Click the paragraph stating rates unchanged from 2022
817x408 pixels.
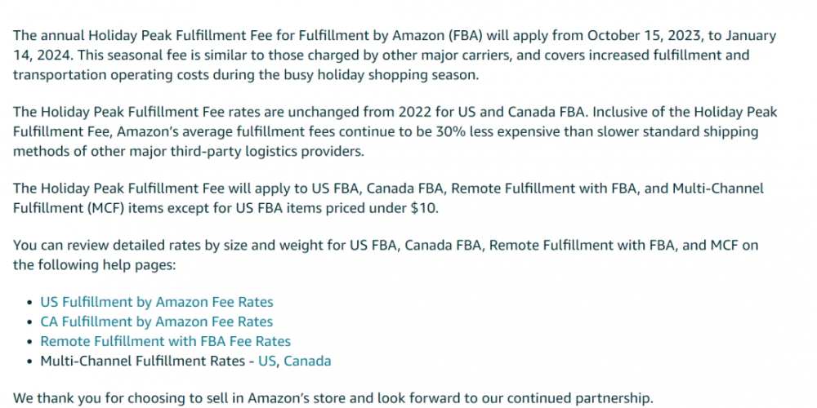[x=395, y=131]
